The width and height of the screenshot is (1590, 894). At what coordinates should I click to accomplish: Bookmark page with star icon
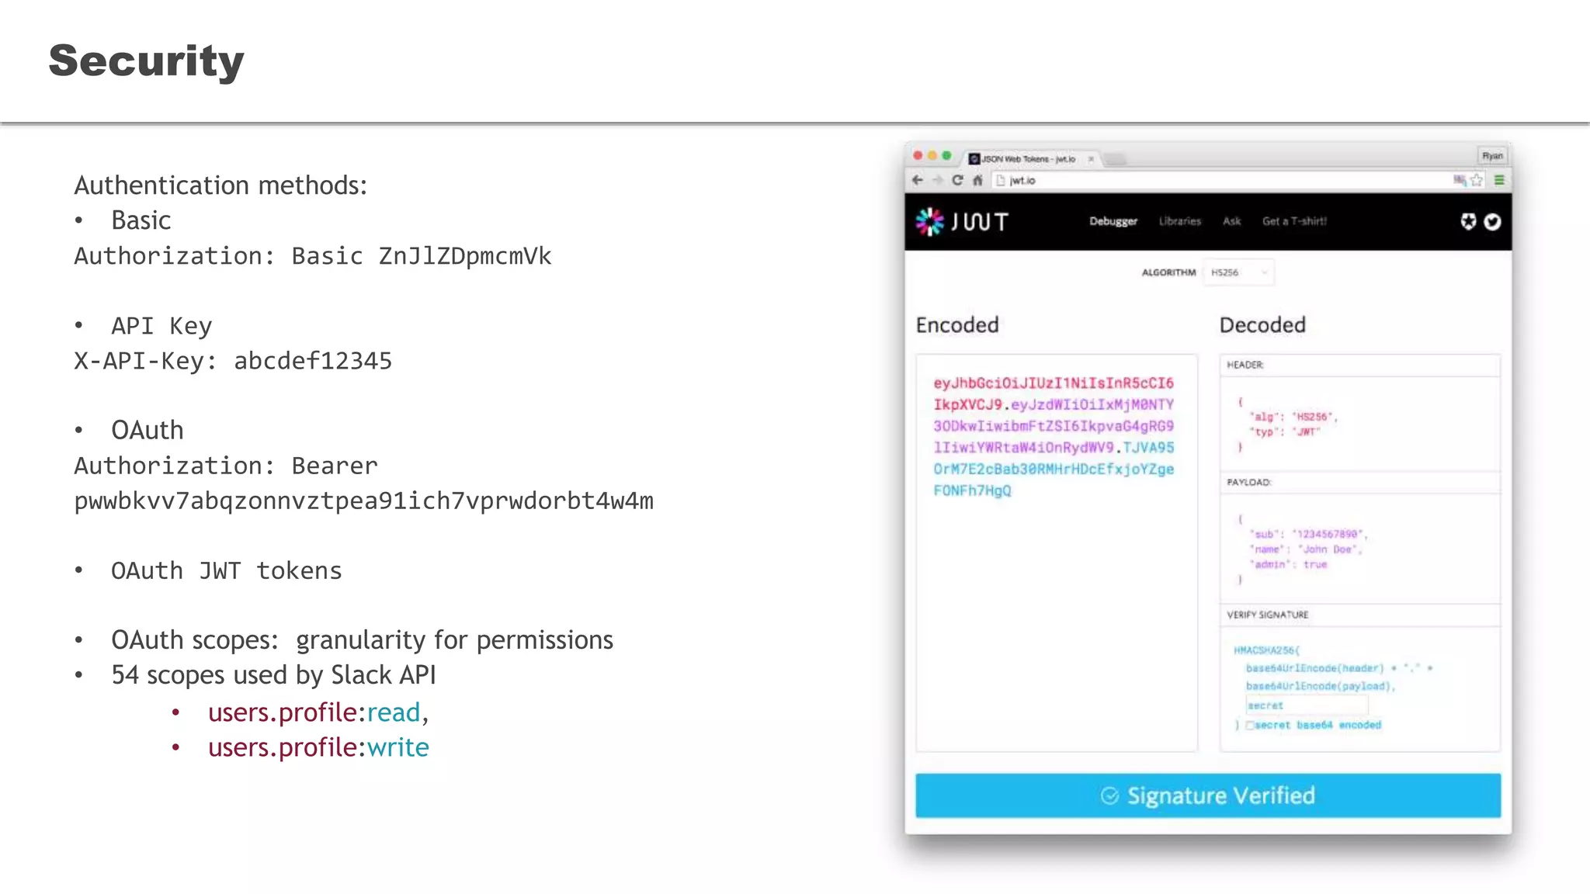(x=1477, y=180)
